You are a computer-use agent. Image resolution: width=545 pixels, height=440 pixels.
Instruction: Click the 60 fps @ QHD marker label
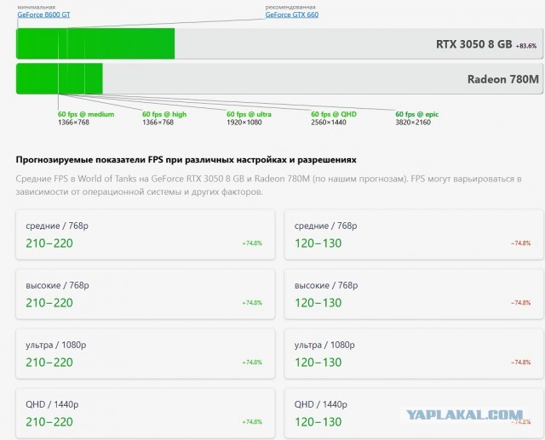point(334,114)
